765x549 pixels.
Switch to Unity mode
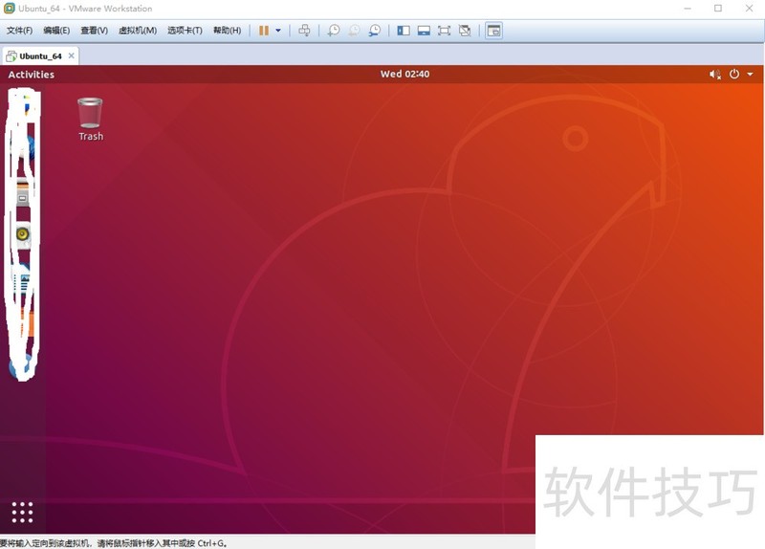click(465, 31)
